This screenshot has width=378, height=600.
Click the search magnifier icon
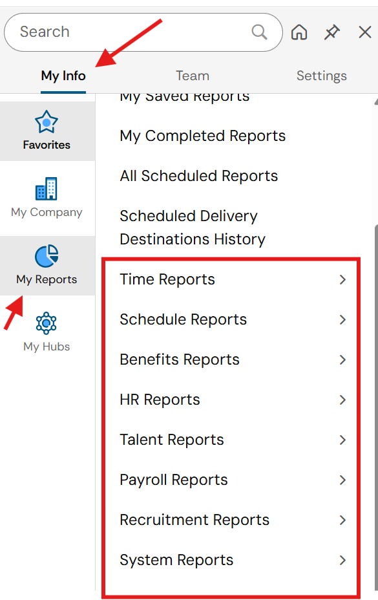click(x=259, y=32)
